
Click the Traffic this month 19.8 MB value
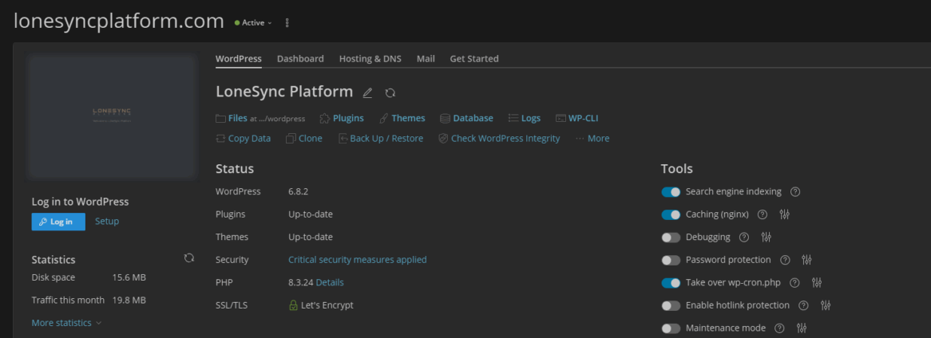click(x=129, y=300)
